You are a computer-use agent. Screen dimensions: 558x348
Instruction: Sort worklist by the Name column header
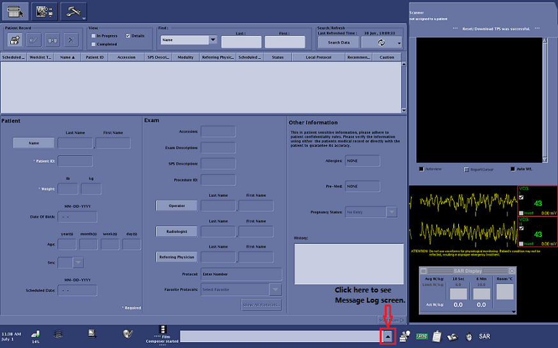[67, 57]
